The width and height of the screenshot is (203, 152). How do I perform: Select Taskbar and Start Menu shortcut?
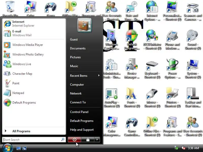193,98
